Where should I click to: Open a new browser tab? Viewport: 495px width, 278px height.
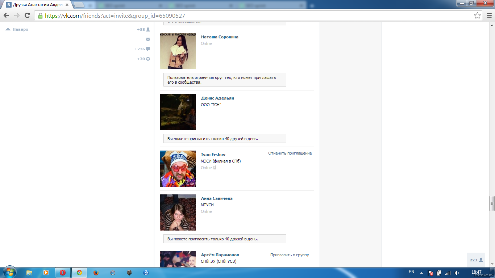click(x=79, y=5)
